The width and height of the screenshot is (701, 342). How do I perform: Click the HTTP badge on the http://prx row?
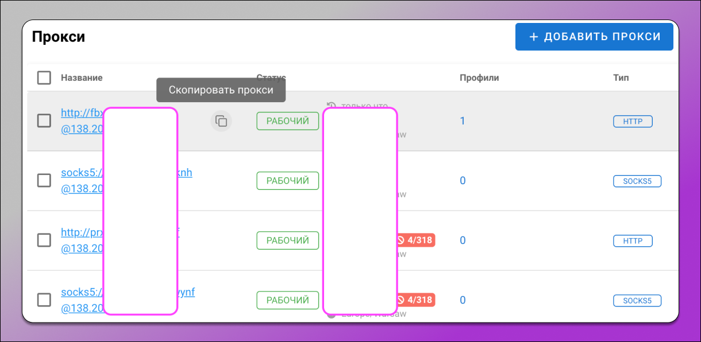633,240
